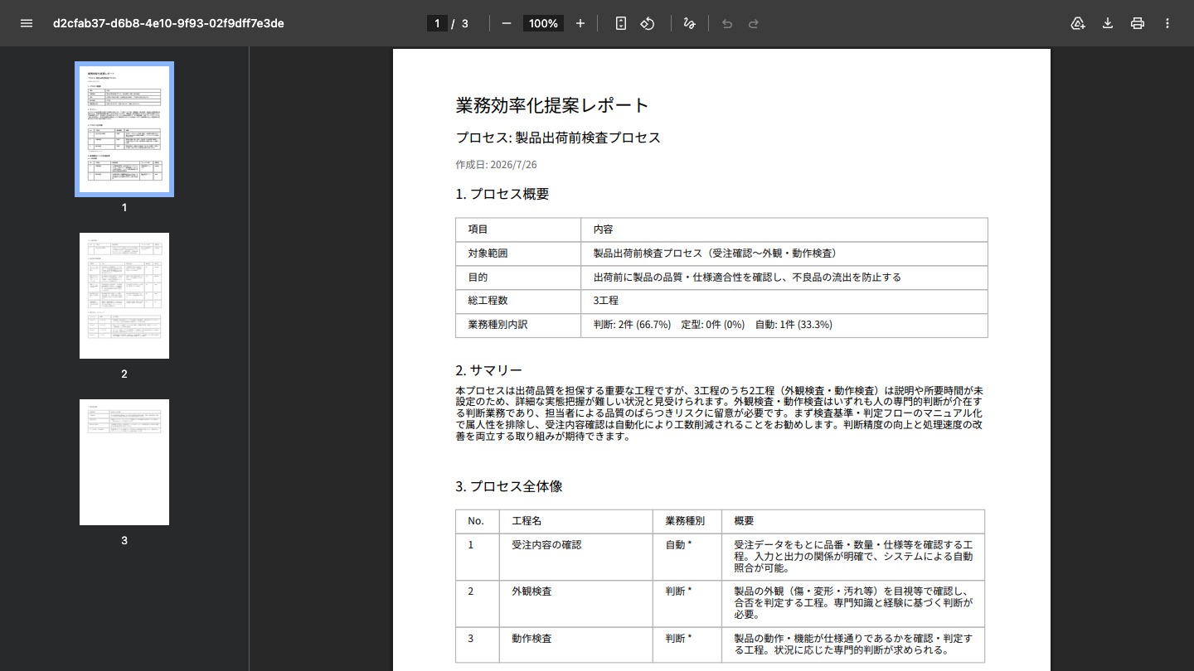Screen dimensions: 1194x671
Task: Click the redo arrow icon
Action: pos(754,23)
